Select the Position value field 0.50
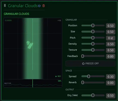The image size is (118, 101). coord(111,26)
